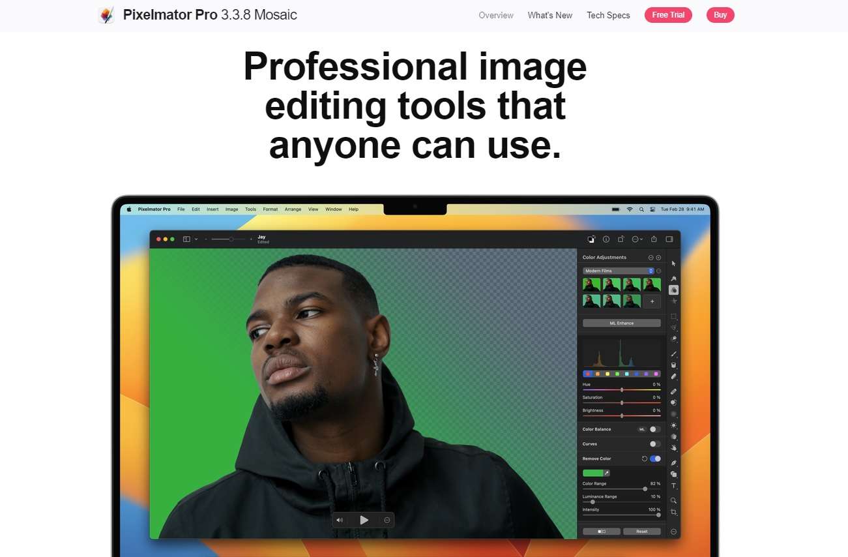Click the Buy button

[x=720, y=15]
